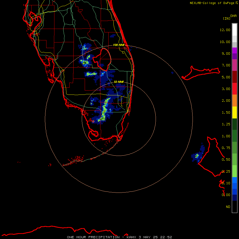
Task: Click the white color swatch in legend
Action: tap(234, 30)
